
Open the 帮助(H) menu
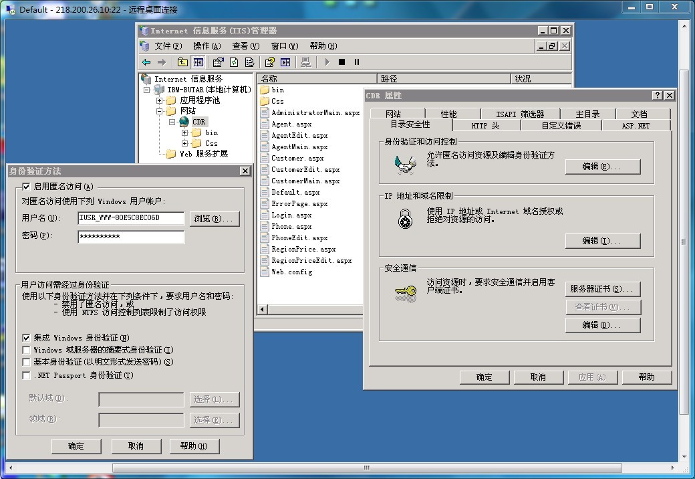pos(323,46)
